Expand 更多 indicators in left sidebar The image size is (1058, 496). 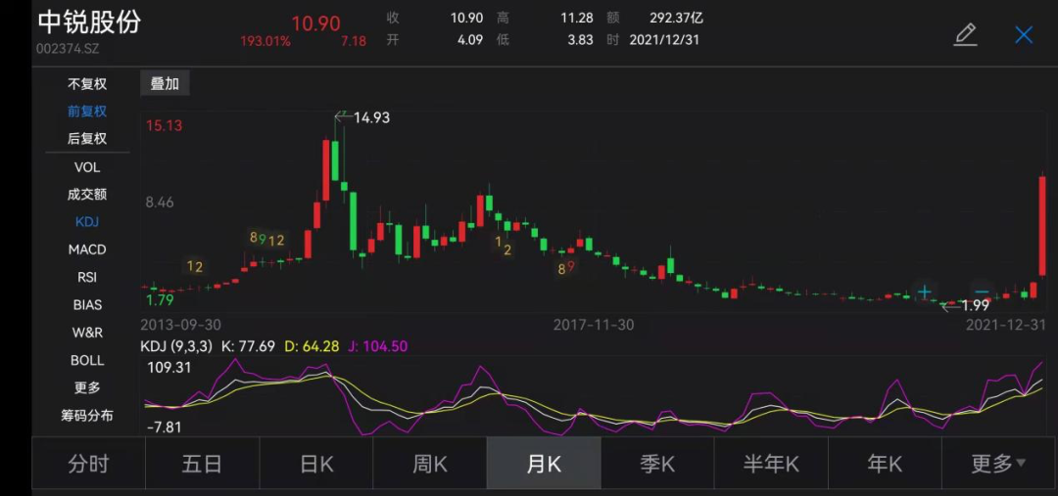pos(87,387)
